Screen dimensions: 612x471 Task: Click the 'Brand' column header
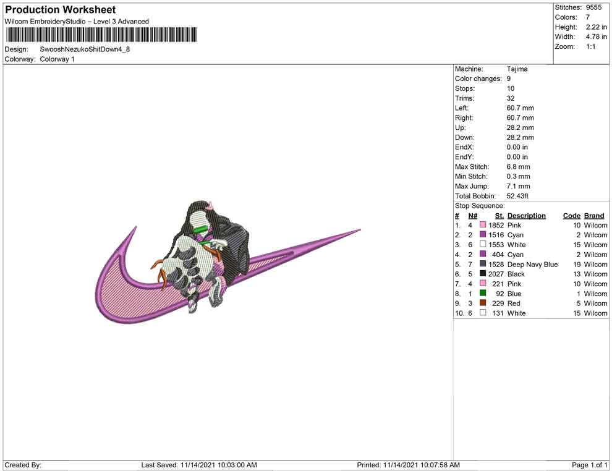(594, 216)
